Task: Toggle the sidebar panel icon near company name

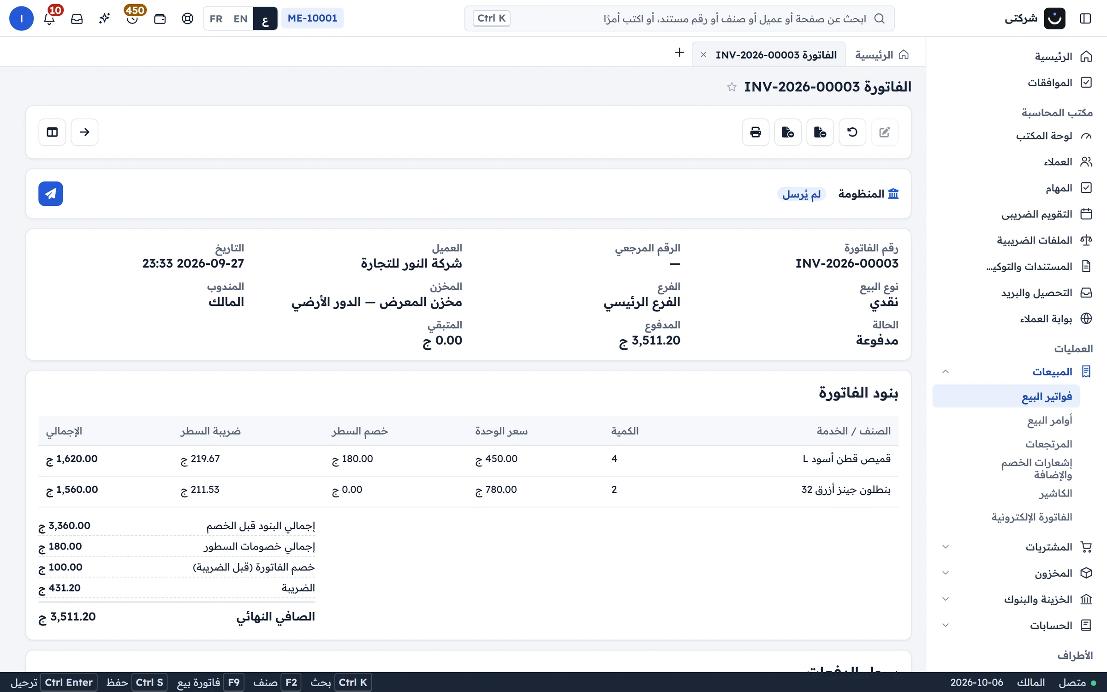Action: coord(1085,18)
